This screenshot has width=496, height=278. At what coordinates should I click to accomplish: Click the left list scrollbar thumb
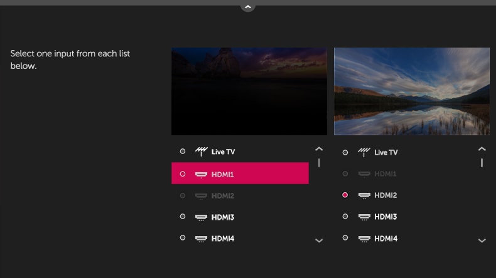319,163
